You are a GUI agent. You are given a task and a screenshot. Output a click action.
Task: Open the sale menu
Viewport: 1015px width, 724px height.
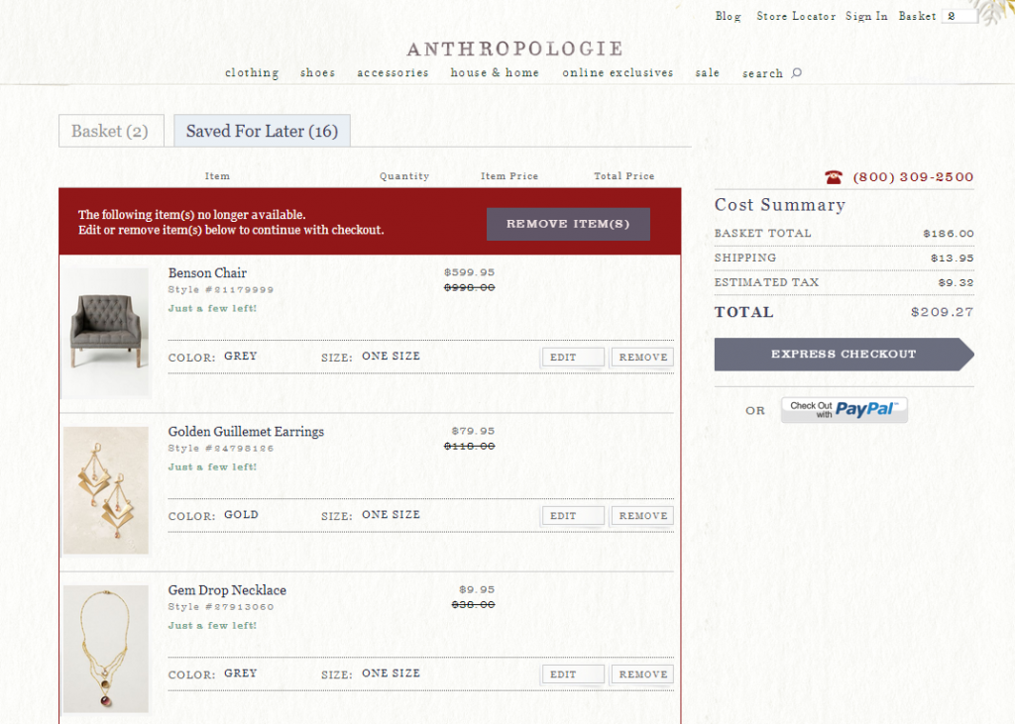(x=708, y=73)
